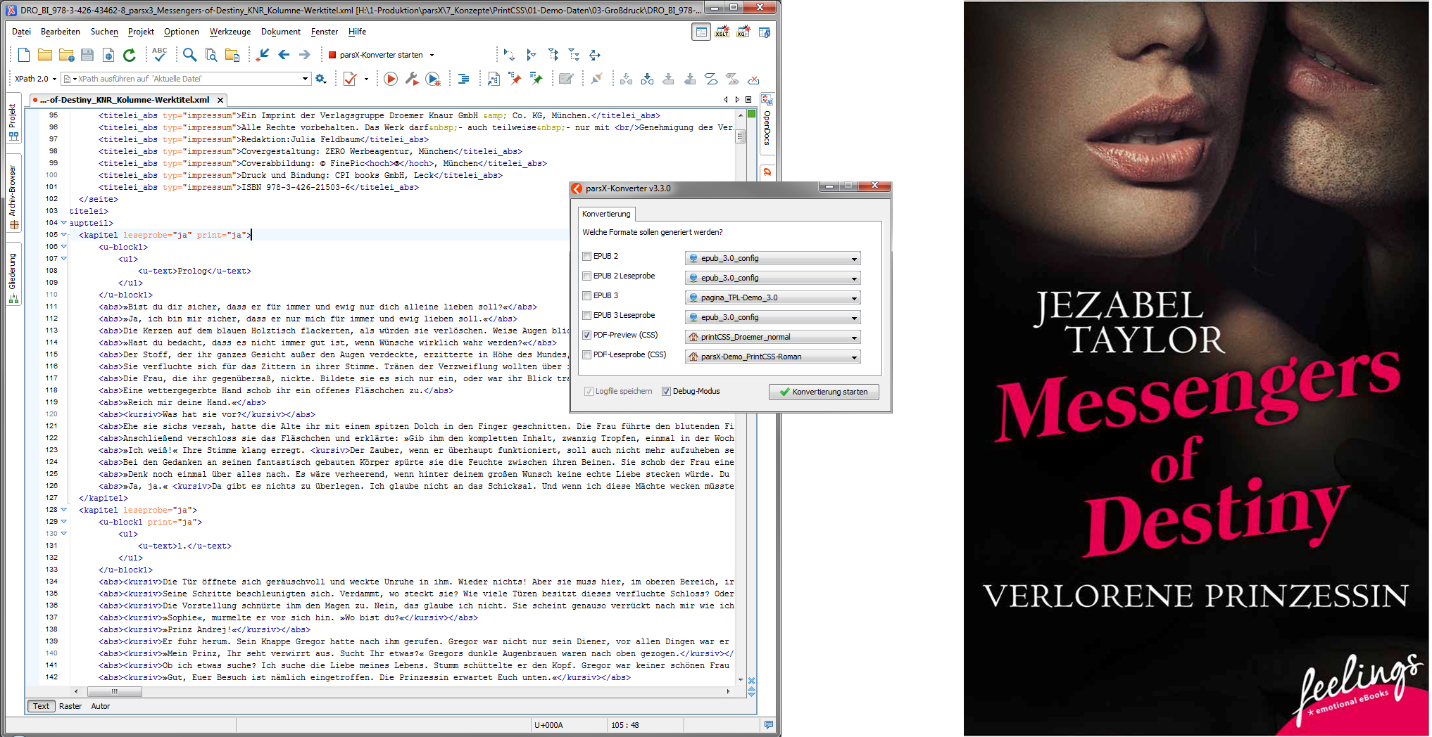Viewport: 1432px width, 737px height.
Task: Click the red pin icon in the toolbar
Action: point(515,79)
